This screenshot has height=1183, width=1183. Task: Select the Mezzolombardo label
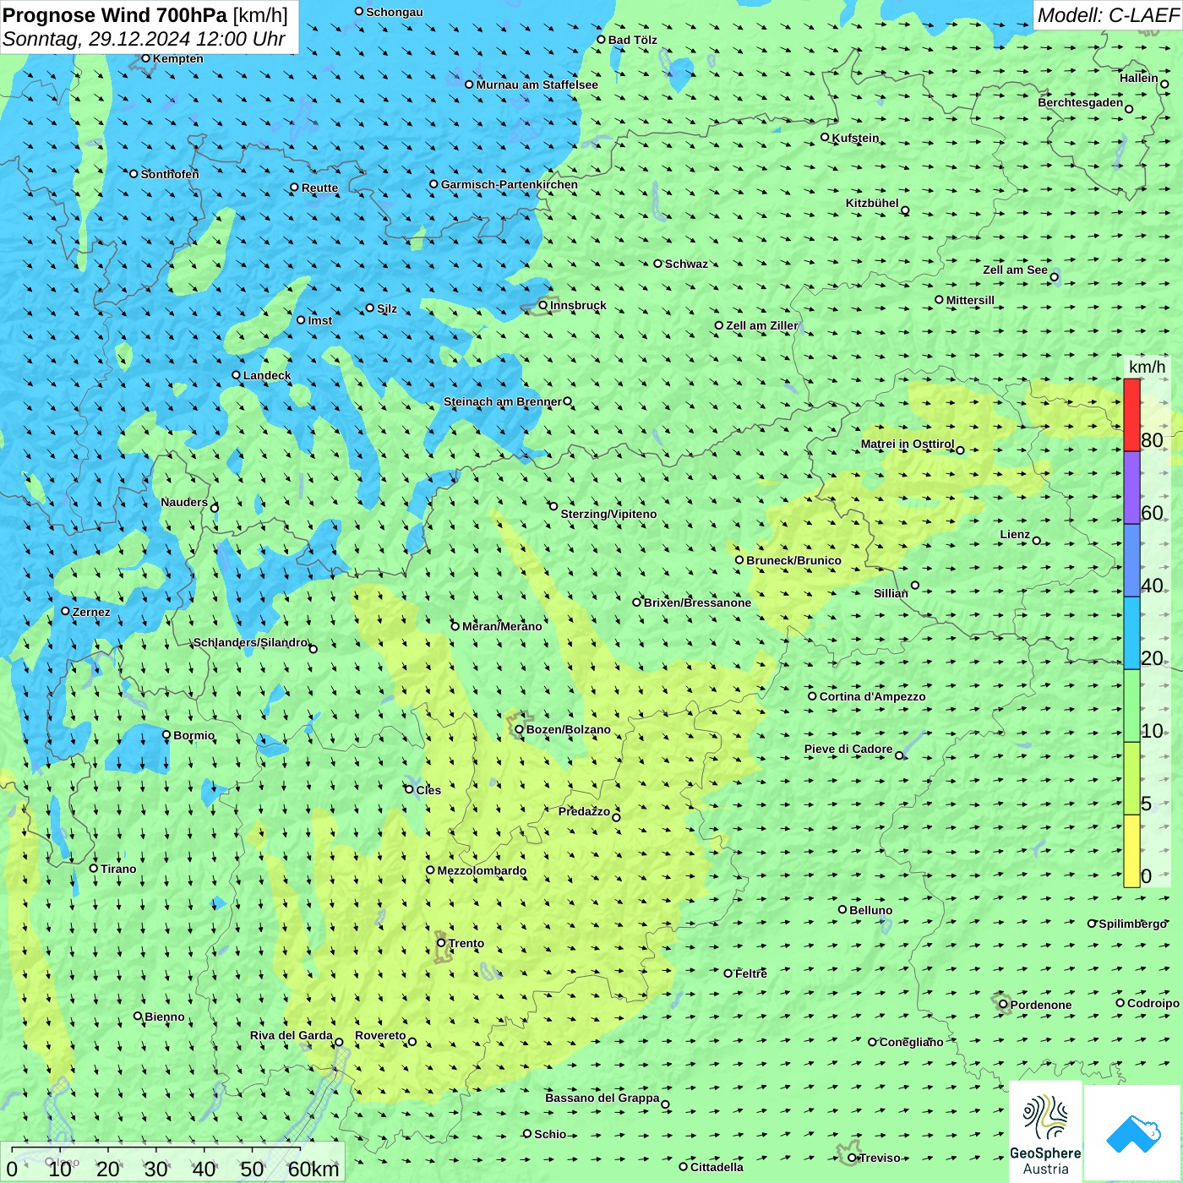[x=482, y=870]
